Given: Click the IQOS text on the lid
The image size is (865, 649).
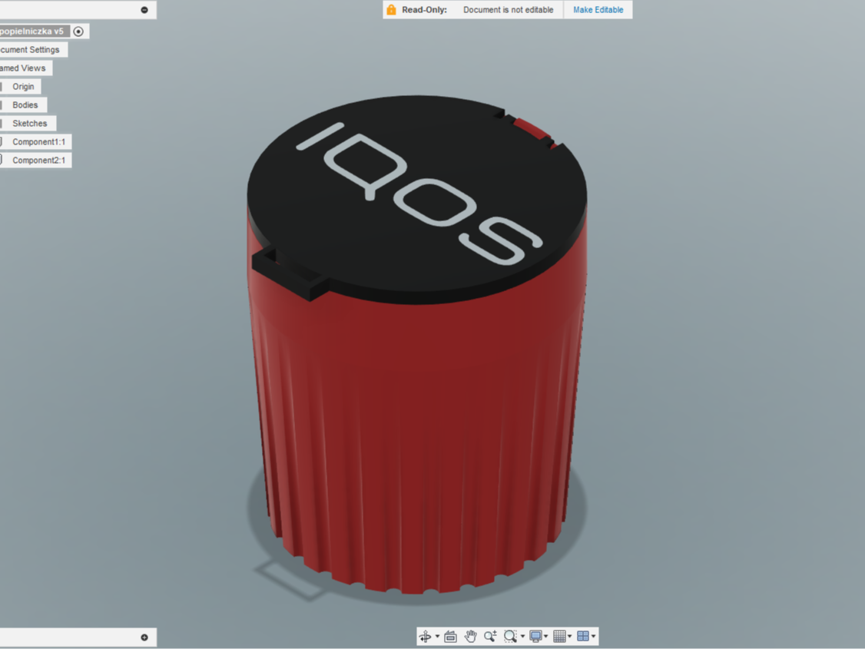Looking at the screenshot, I should 419,193.
